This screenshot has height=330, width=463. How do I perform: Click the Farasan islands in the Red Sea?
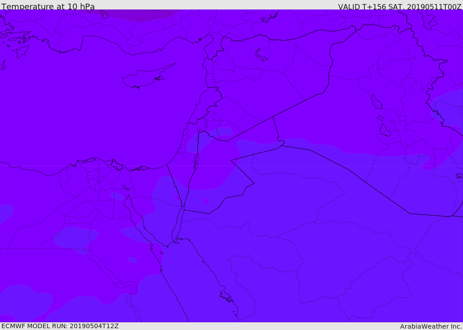[x=226, y=296]
